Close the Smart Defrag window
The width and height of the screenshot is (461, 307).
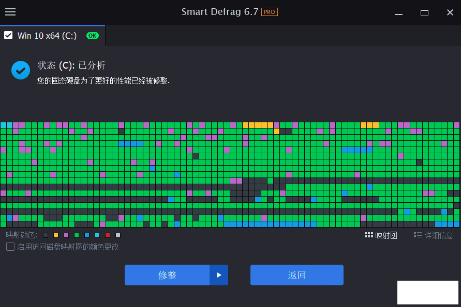450,12
